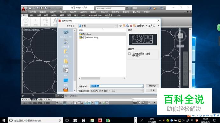This screenshot has height=123, width=220.
Task: Click the file list scroll right arrow
Action: tap(125, 78)
